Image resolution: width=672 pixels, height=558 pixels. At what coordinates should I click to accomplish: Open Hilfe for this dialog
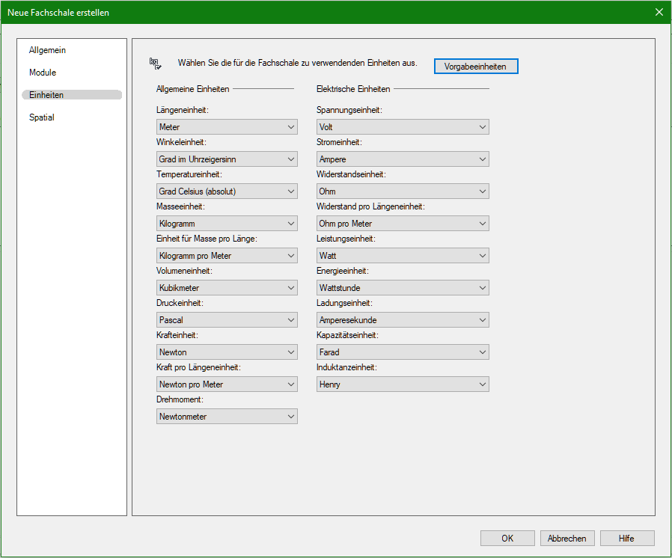627,539
